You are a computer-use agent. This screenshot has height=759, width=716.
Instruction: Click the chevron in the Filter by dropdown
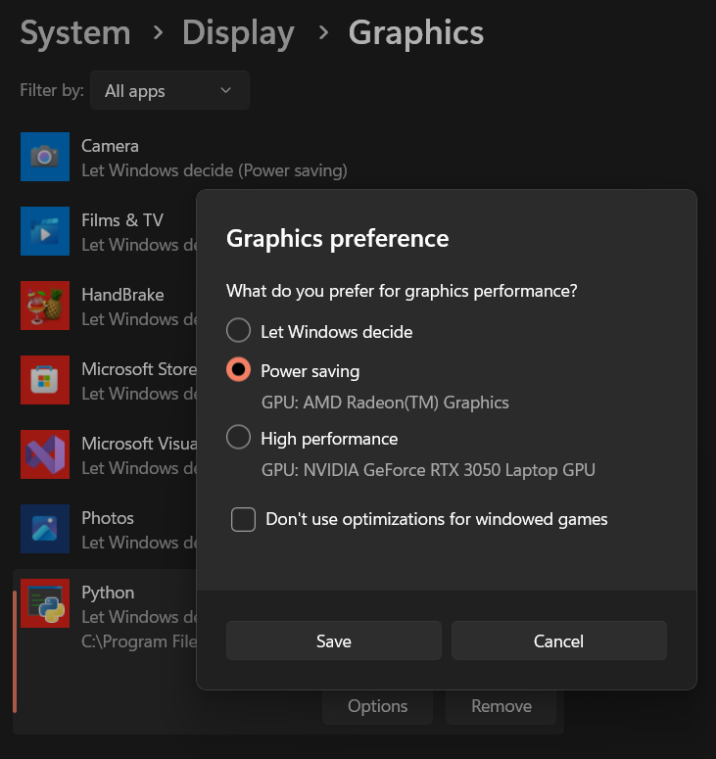tap(226, 91)
